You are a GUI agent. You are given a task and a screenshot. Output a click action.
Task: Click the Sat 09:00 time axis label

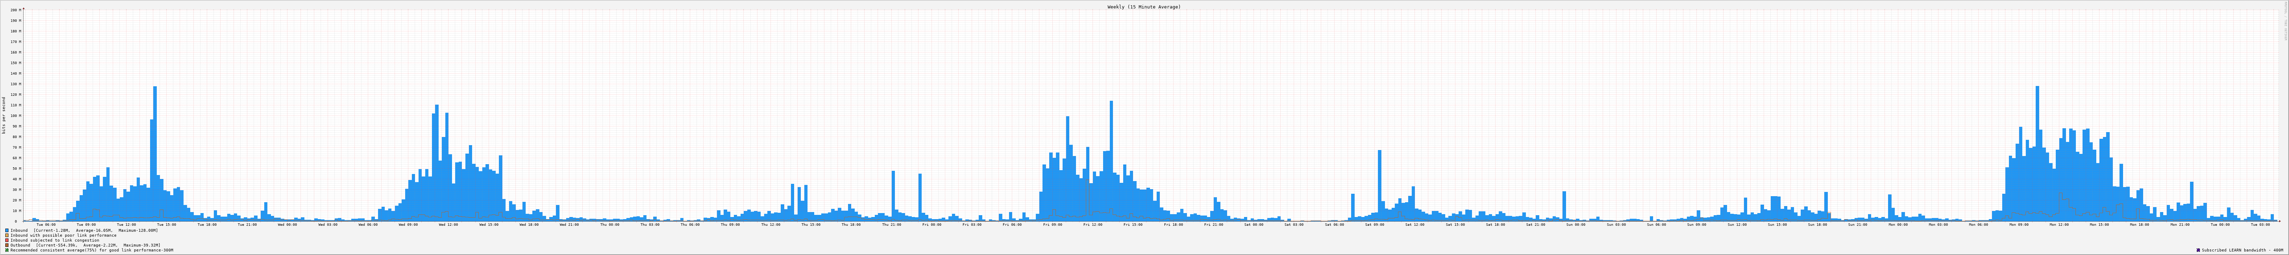(x=1375, y=225)
